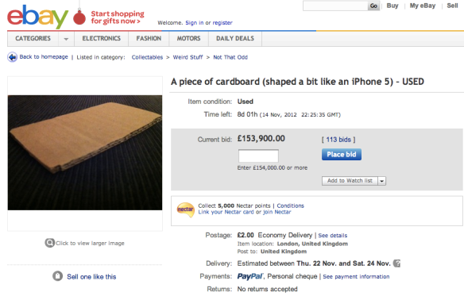Click the Weird Stuff category link

188,57
